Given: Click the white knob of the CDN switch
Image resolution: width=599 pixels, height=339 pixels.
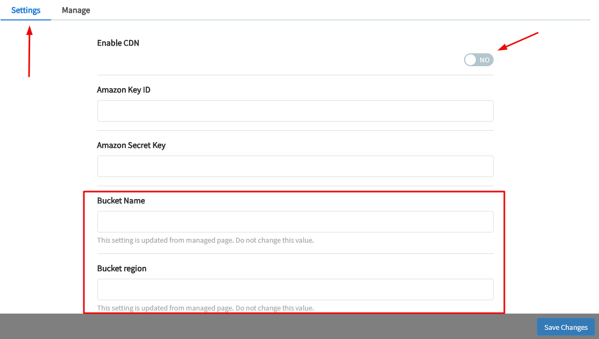Looking at the screenshot, I should 471,60.
